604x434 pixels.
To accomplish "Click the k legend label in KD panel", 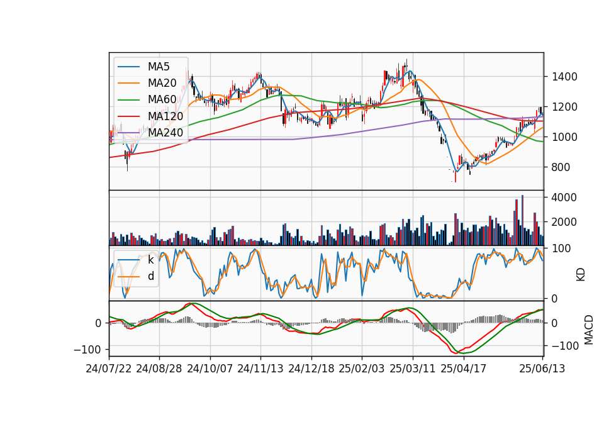I will coord(150,260).
